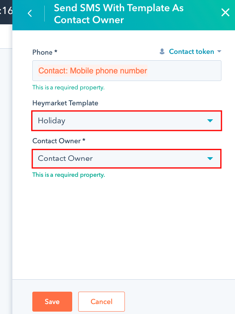
Task: Open the Heymarket Template dropdown showing Holiday
Action: coord(127,121)
